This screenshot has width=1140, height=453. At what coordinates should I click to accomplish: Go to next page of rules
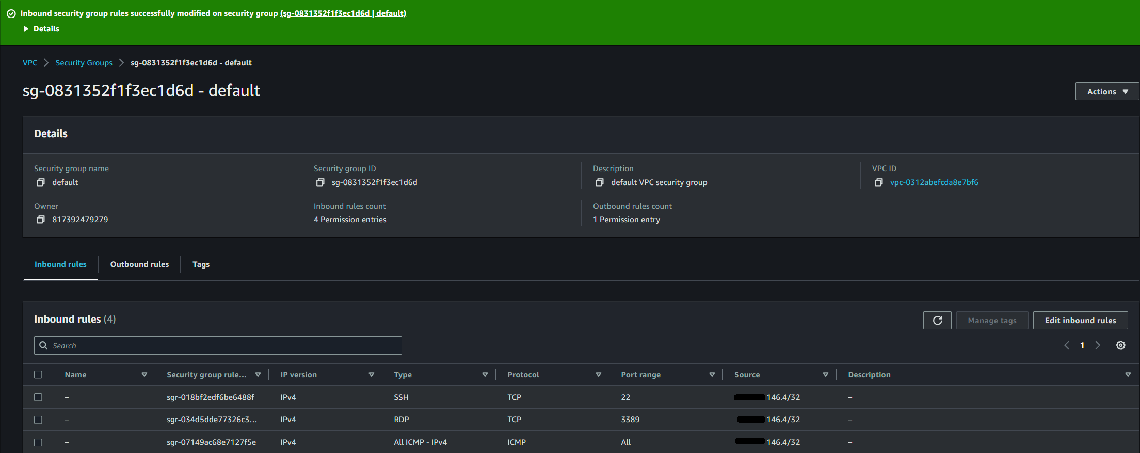tap(1098, 345)
